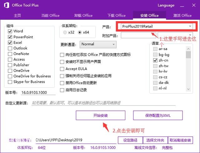Click the Office Tool Plus logo icon

(x=7, y=5)
